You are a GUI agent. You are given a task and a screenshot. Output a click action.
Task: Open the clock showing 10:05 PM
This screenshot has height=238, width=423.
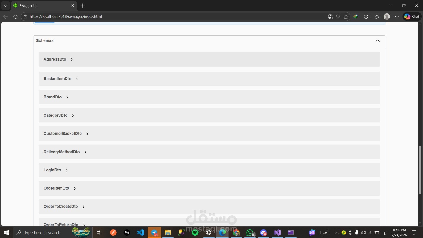tap(399, 232)
